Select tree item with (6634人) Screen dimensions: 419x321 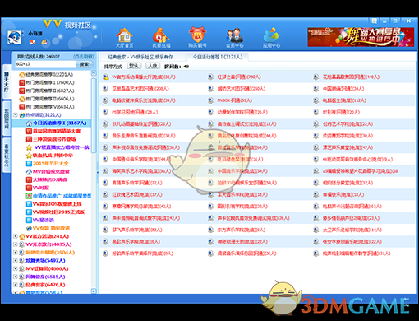[50, 107]
